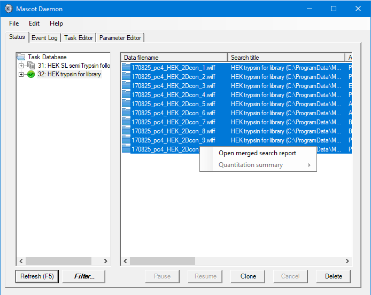Expand task 32 HEK trypsin for library node
This screenshot has height=295, width=371.
pos(21,74)
